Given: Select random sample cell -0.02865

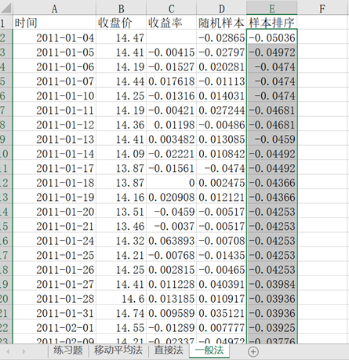Looking at the screenshot, I should tap(221, 37).
